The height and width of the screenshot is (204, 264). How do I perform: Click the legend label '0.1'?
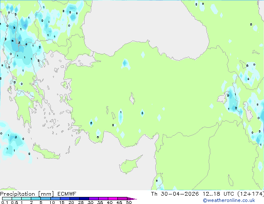pos(5,202)
